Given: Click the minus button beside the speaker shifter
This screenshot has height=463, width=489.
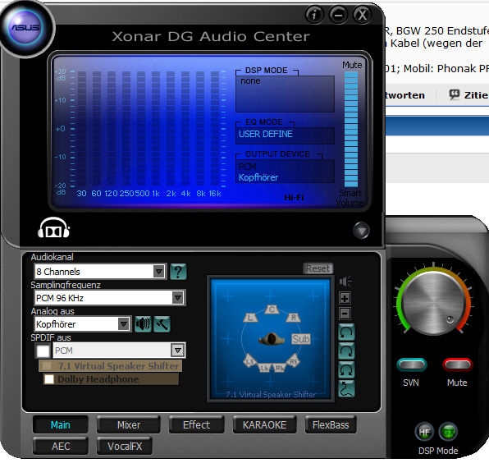Looking at the screenshot, I should [x=345, y=314].
